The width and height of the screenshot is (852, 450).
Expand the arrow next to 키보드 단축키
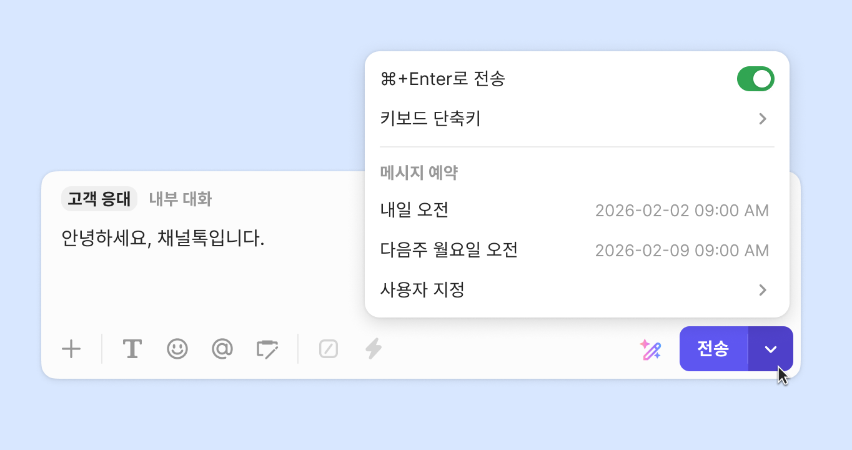pos(762,119)
